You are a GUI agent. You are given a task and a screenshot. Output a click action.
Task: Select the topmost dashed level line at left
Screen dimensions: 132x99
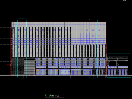[5, 28]
